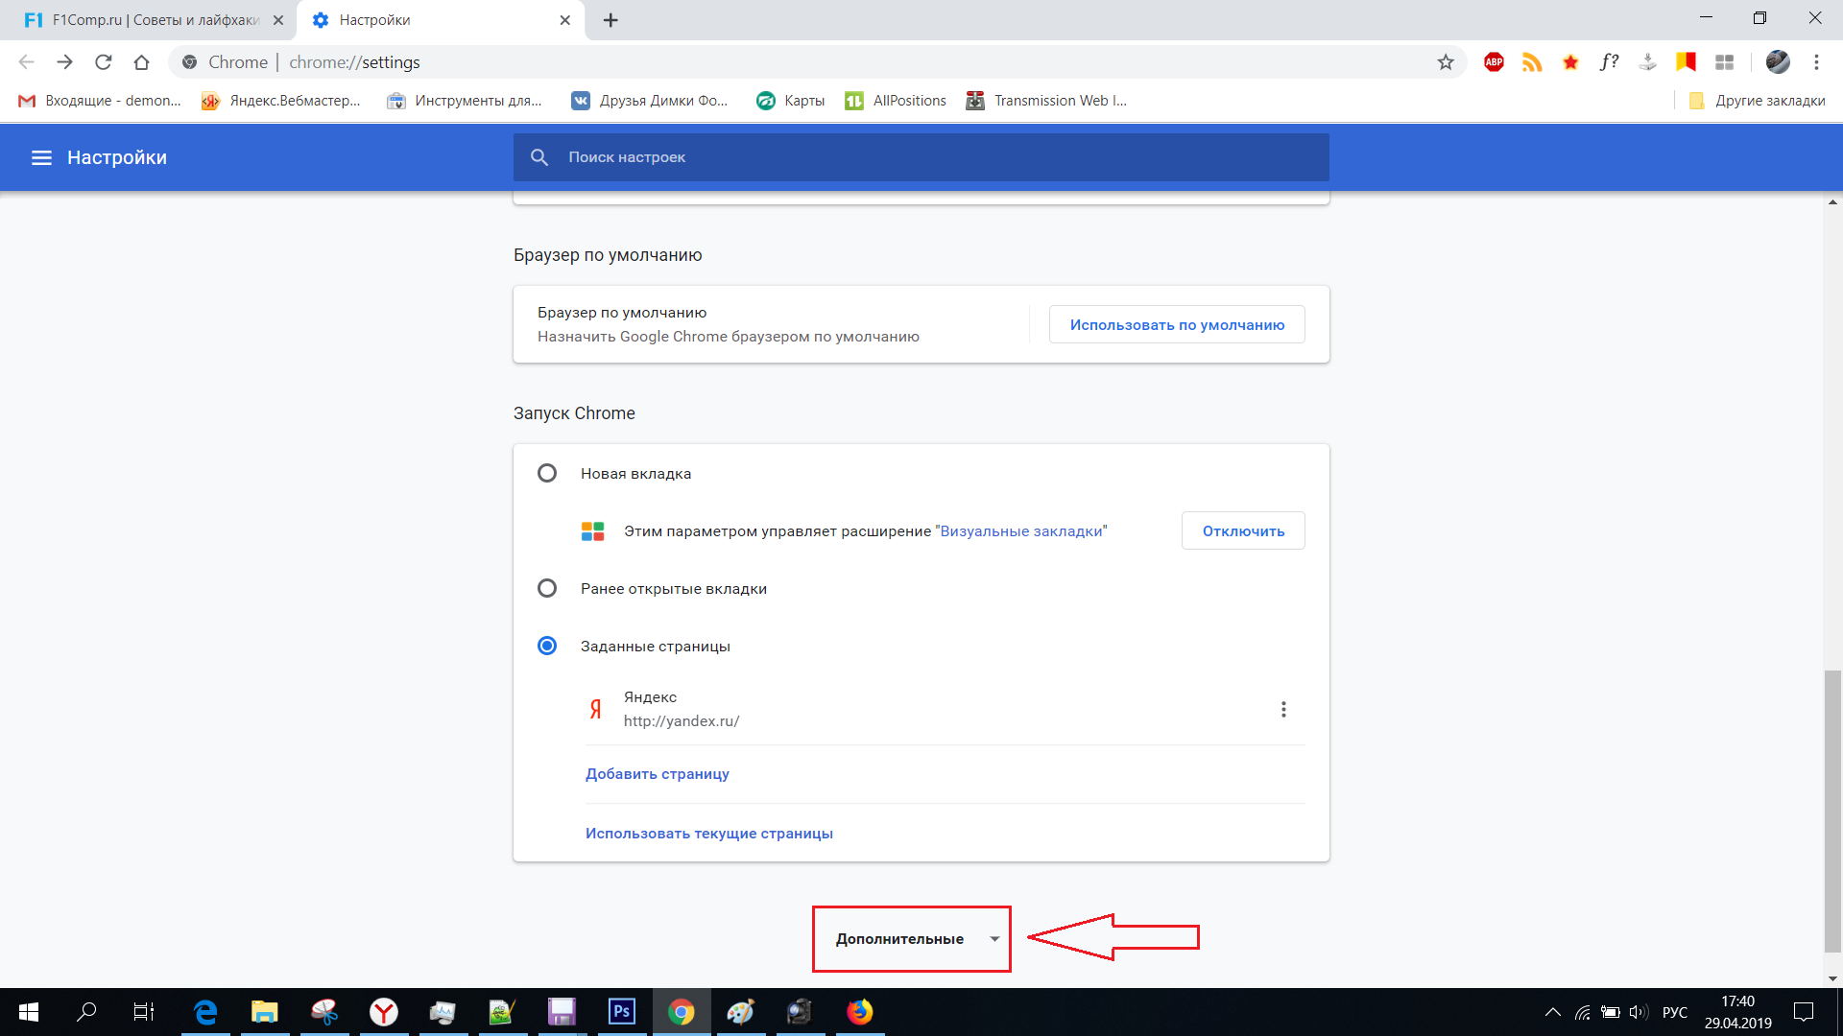This screenshot has width=1843, height=1036.
Task: Click the scrollbar down arrow
Action: click(x=1832, y=978)
